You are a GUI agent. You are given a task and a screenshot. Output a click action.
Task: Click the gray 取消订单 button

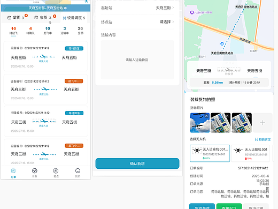click(256, 206)
